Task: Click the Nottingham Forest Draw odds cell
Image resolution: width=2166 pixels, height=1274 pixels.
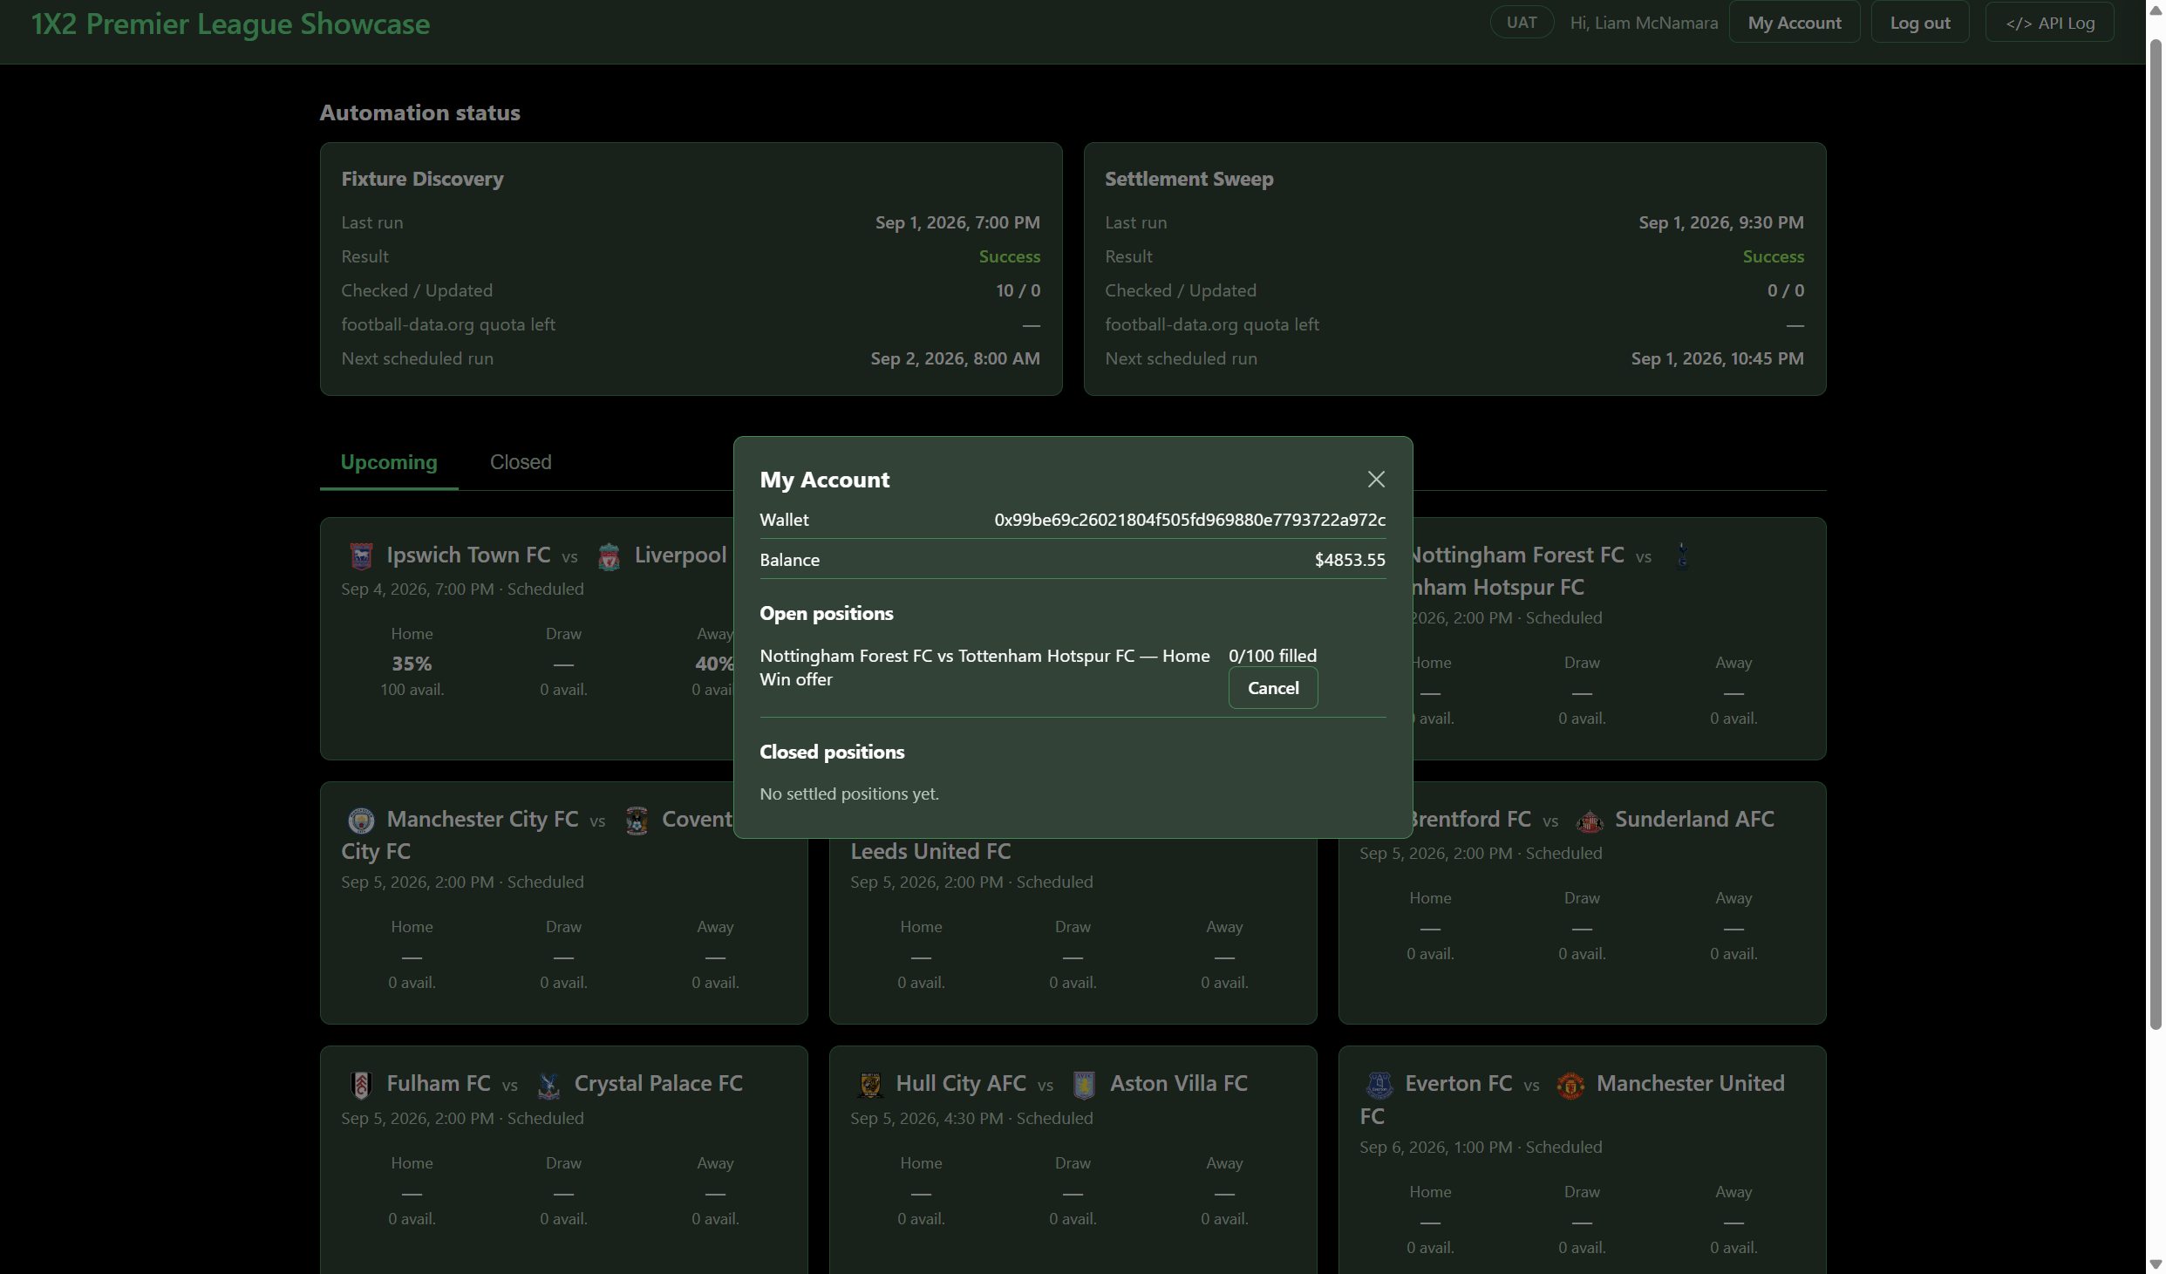Action: pos(1582,691)
